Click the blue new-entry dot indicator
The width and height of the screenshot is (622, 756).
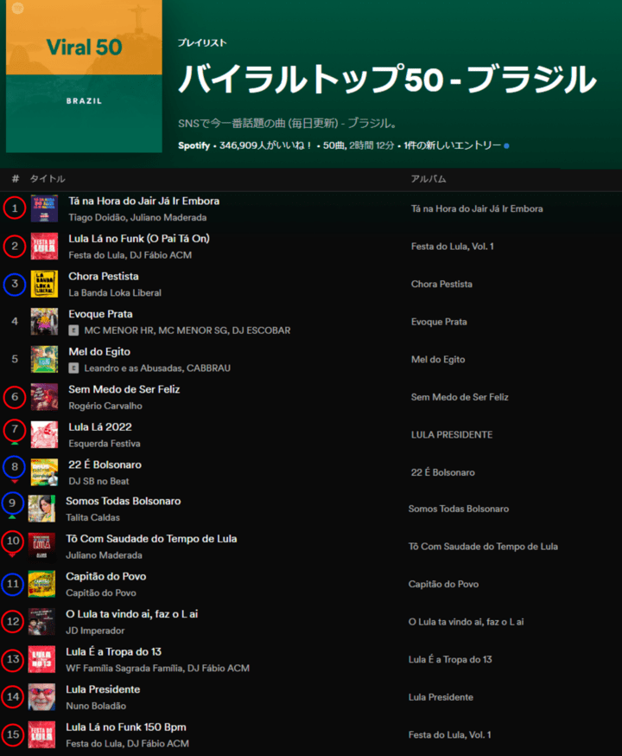click(506, 146)
